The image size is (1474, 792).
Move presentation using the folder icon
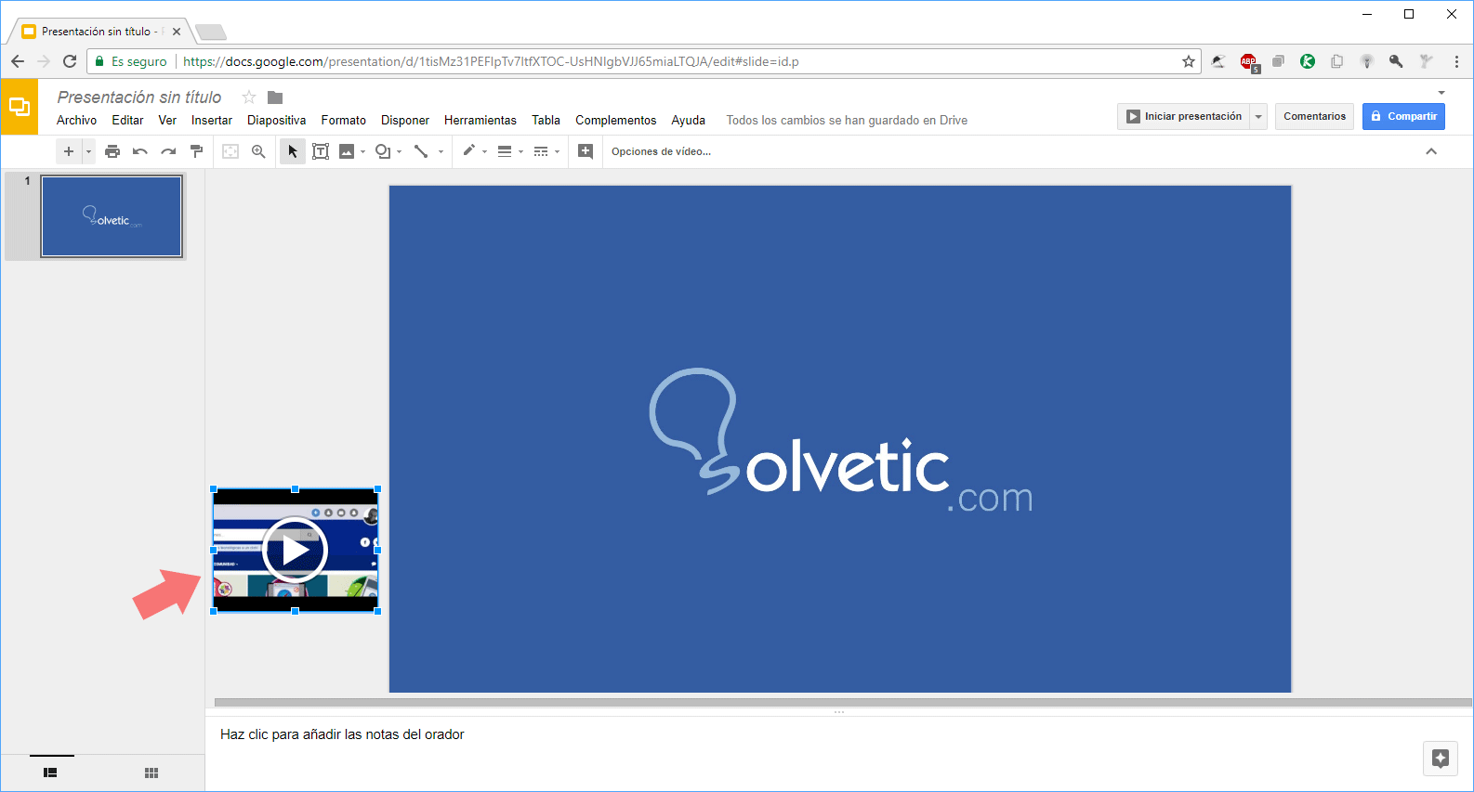click(x=275, y=97)
